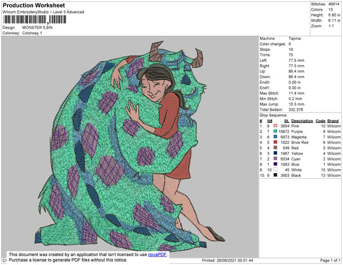Click stitch count 19872 in Purple row
Screen dimensions: 343x265
click(284, 131)
